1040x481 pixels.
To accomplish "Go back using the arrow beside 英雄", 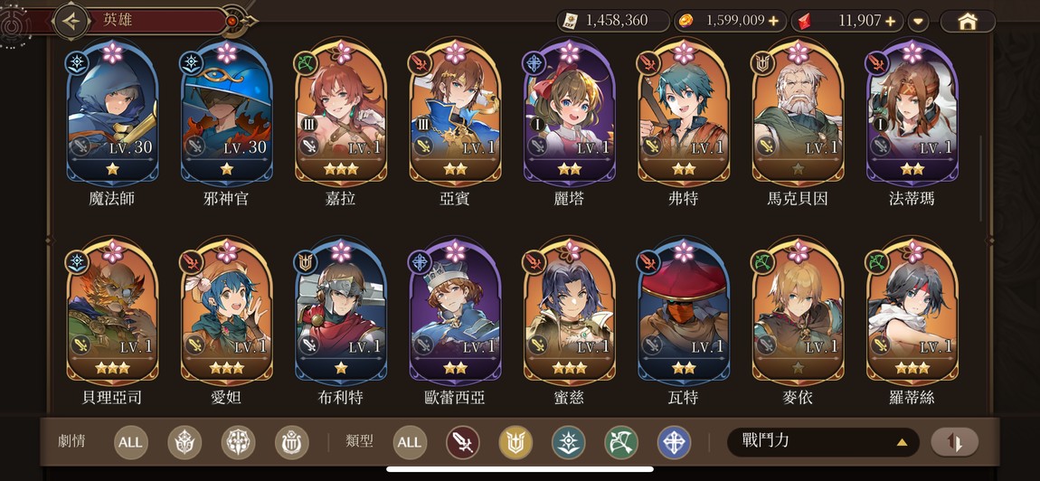I will pos(71,21).
